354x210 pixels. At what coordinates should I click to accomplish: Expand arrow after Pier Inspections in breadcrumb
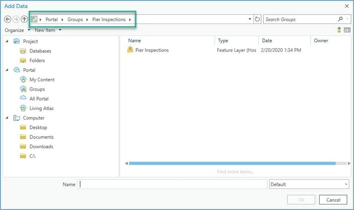tap(130, 20)
